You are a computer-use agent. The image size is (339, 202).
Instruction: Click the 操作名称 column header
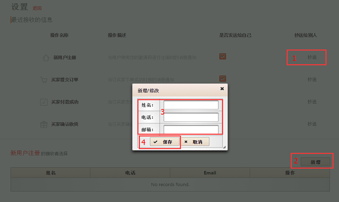pyautogui.click(x=59, y=35)
